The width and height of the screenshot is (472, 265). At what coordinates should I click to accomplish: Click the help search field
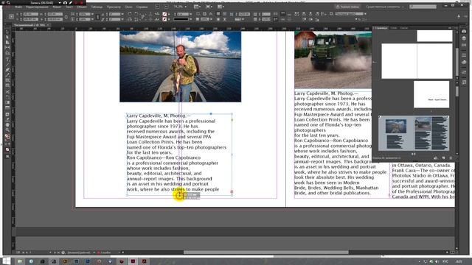(x=423, y=7)
